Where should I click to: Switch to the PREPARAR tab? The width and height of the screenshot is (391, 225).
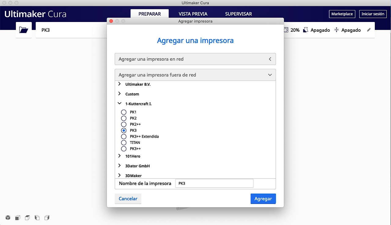[x=150, y=14]
